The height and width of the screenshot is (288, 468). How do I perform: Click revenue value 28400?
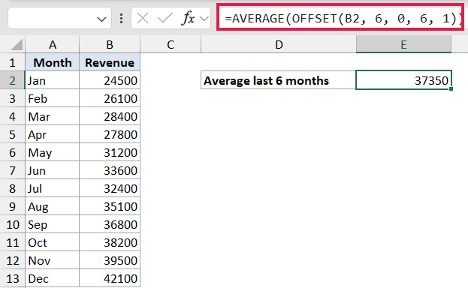[110, 116]
